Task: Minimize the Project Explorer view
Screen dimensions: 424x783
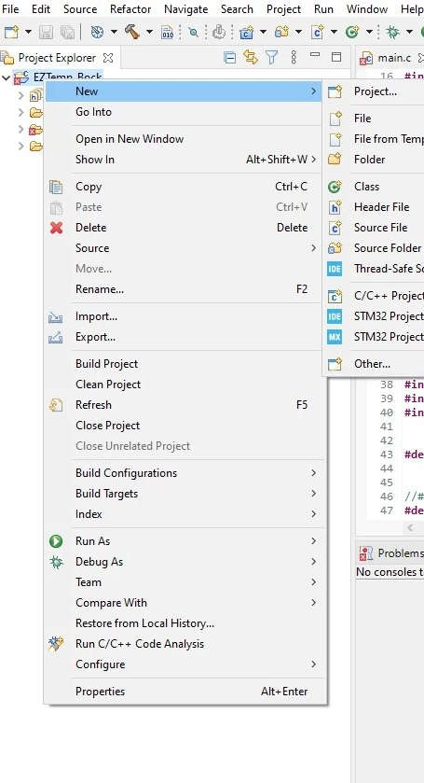Action: [315, 56]
